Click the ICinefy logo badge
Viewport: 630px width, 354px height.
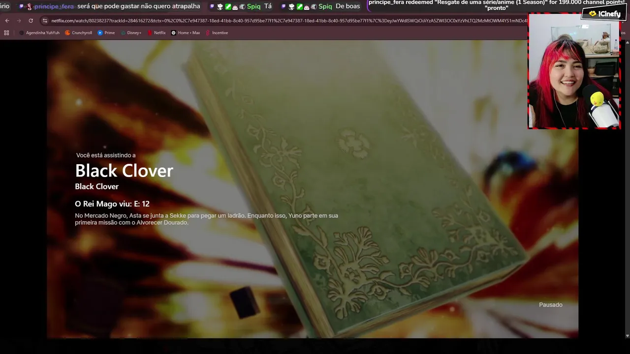[x=604, y=14]
